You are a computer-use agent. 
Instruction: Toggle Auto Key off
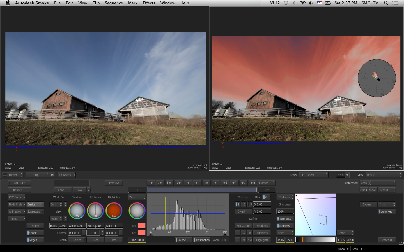coord(387,211)
